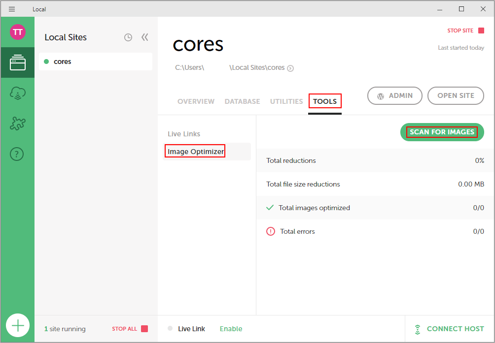
Task: Click the Connect Host arrows icon
Action: pos(417,329)
